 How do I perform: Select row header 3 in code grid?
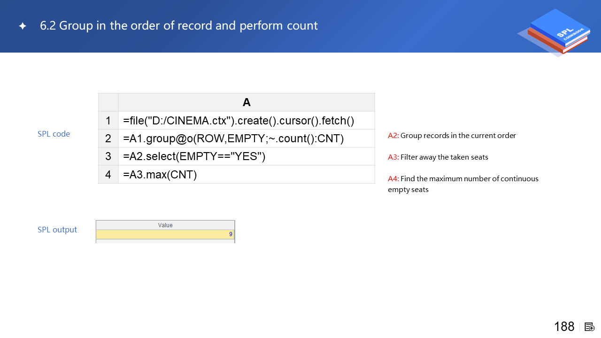point(108,156)
